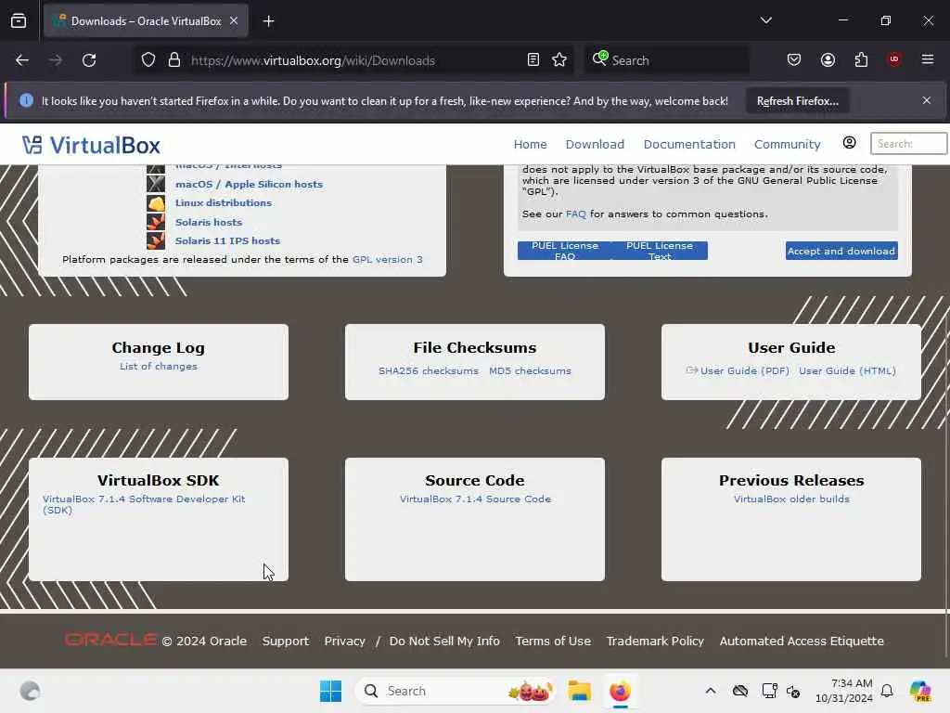Click the Refresh Firefox... button
950x713 pixels.
tap(797, 100)
